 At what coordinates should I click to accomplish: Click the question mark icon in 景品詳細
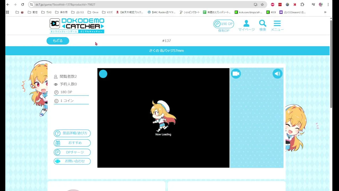(57, 133)
